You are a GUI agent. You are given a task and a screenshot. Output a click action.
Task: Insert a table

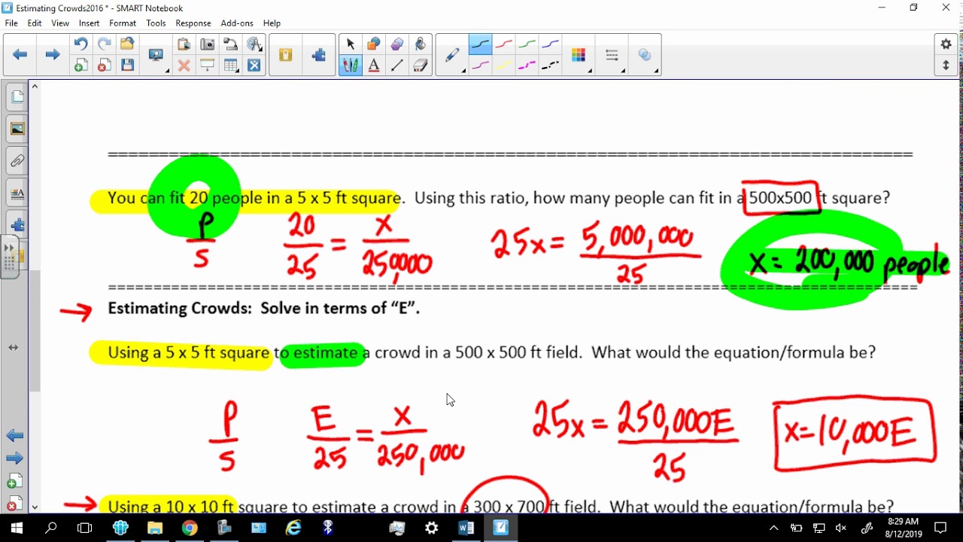tap(231, 65)
